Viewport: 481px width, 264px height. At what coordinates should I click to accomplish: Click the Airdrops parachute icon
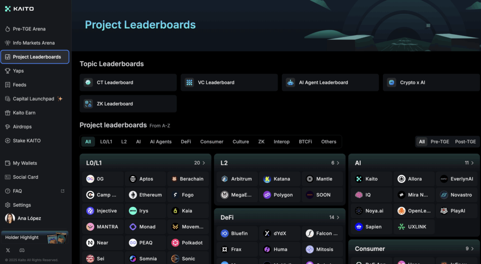[8, 127]
